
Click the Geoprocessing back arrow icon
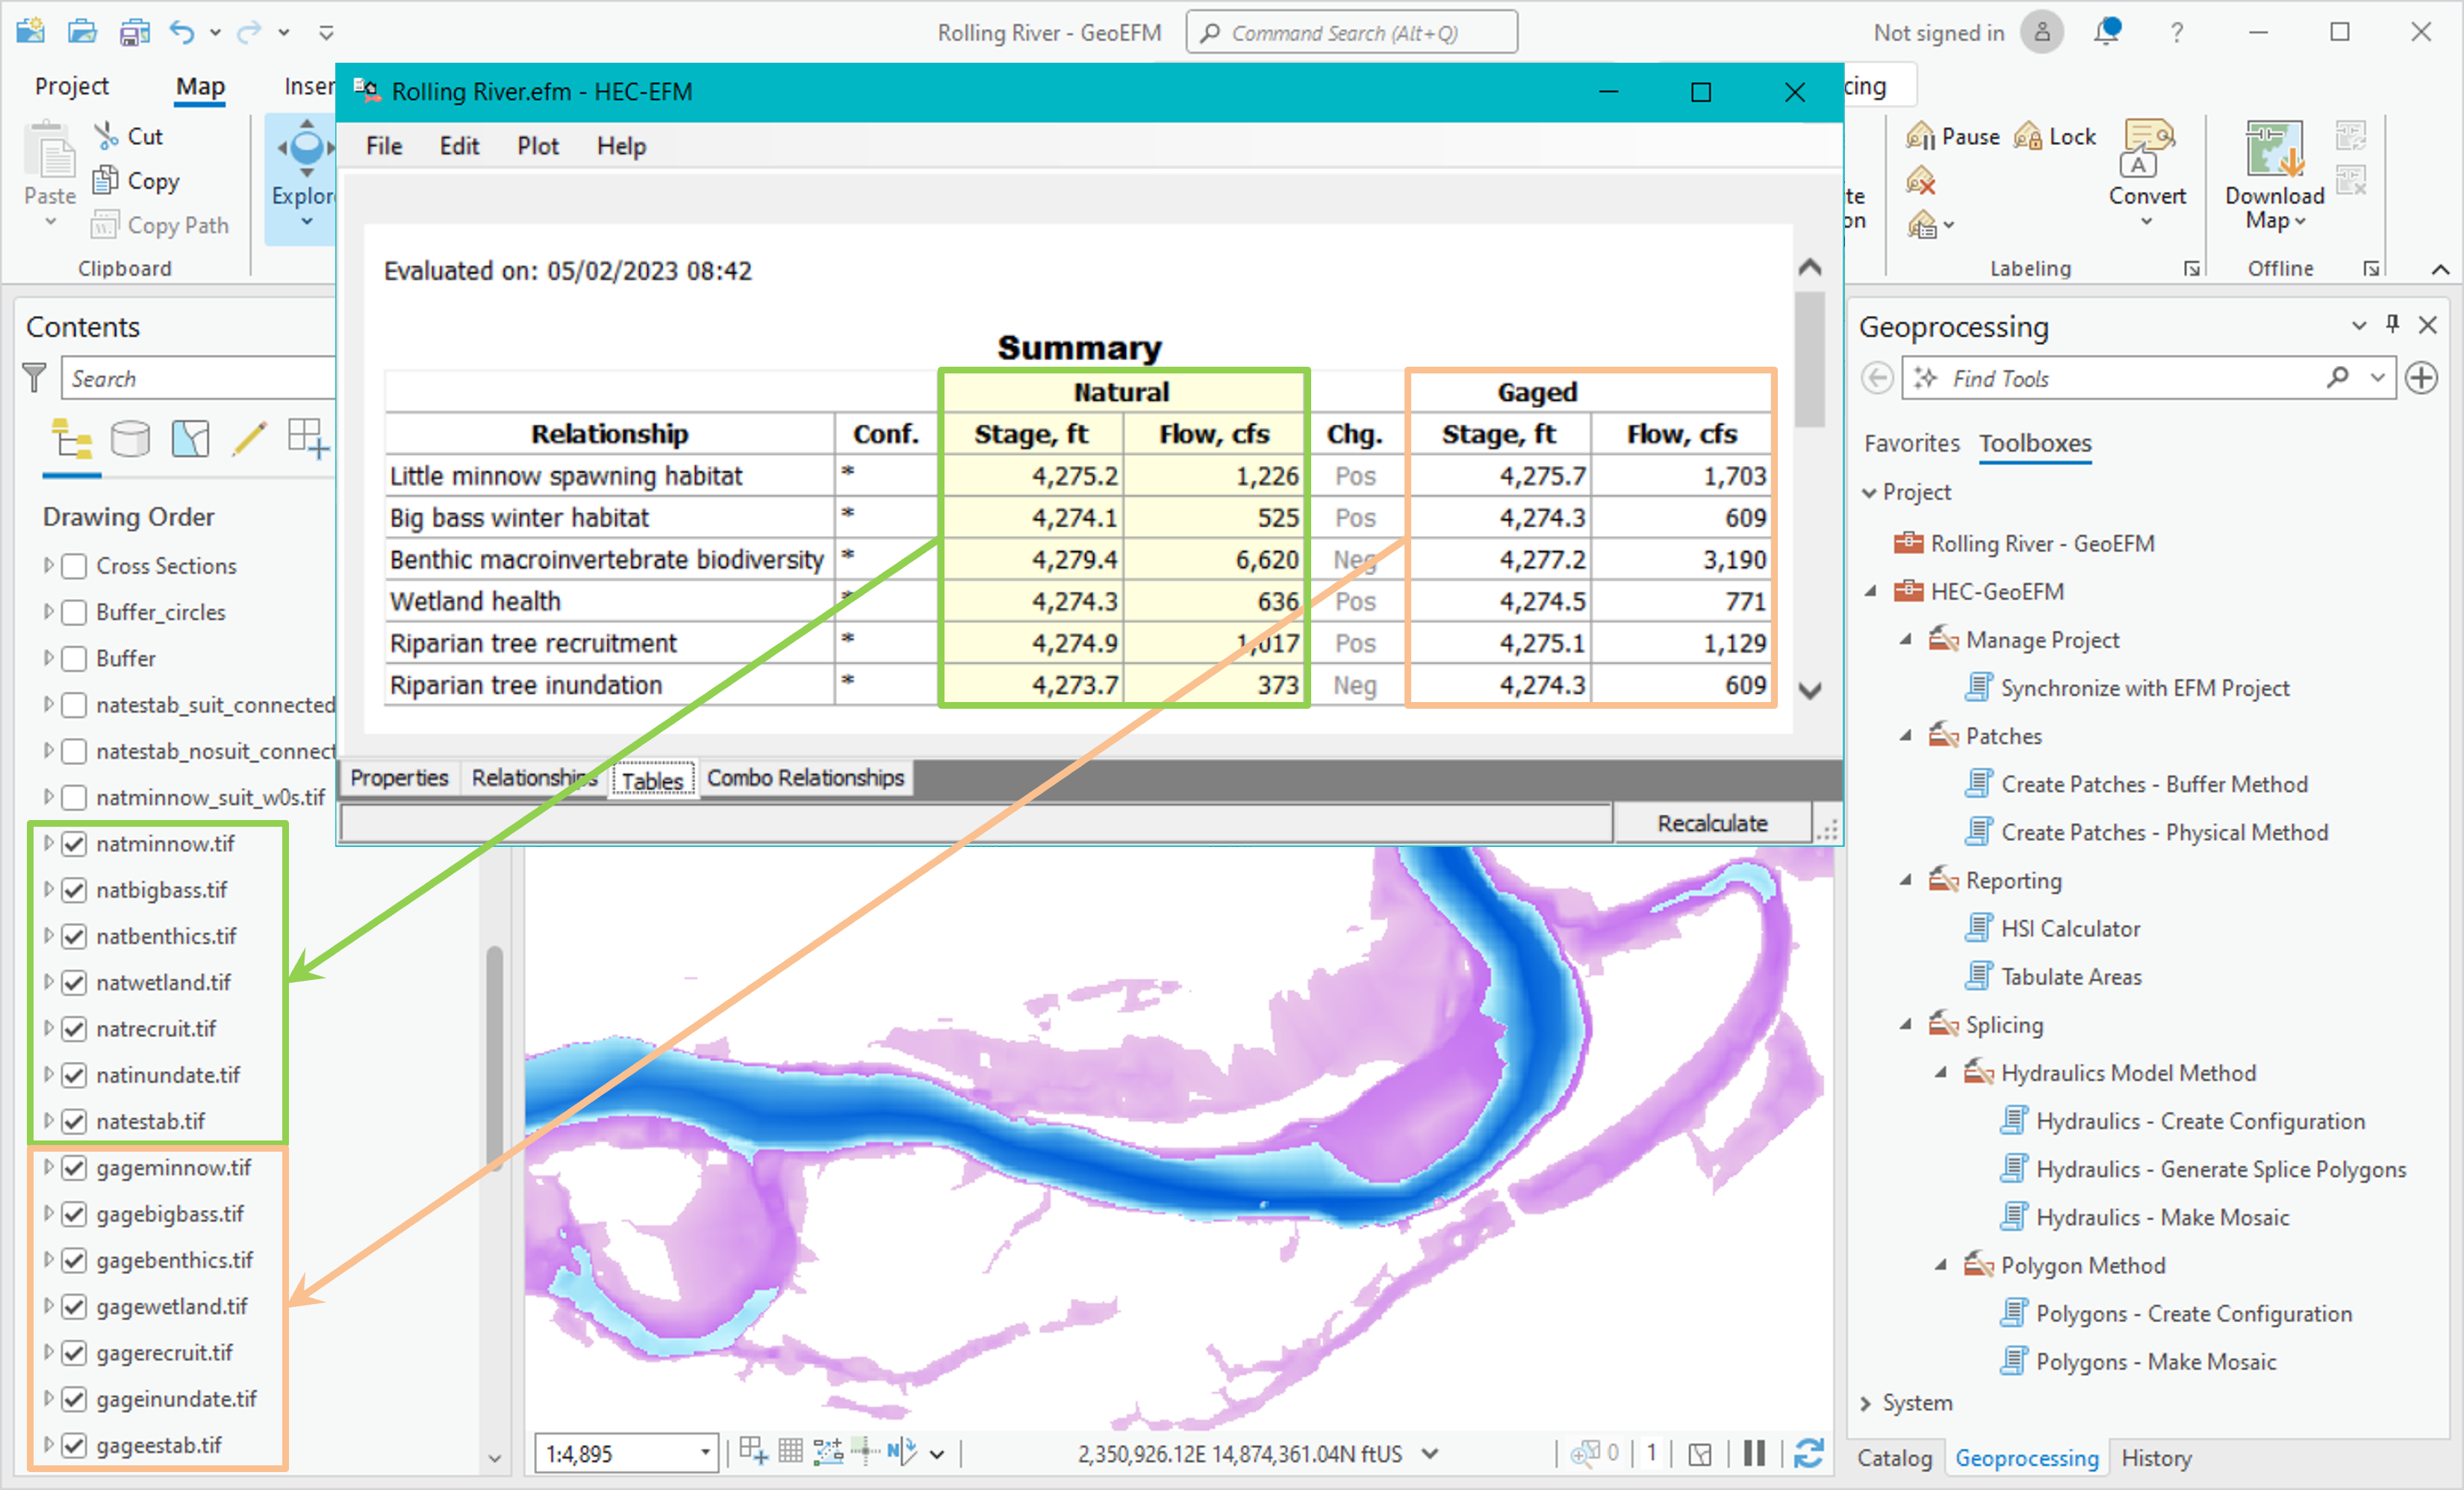pyautogui.click(x=1877, y=378)
